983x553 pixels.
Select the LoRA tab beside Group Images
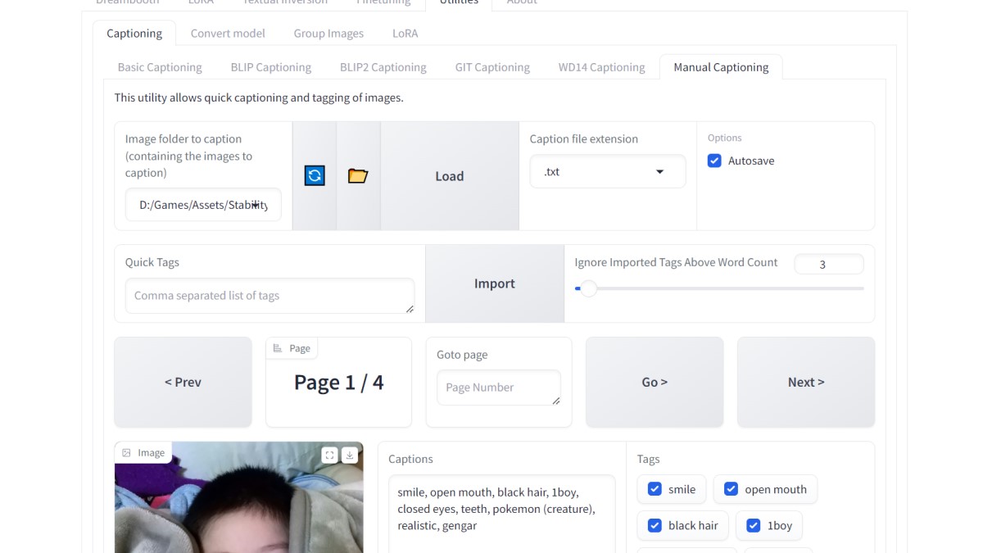click(405, 34)
